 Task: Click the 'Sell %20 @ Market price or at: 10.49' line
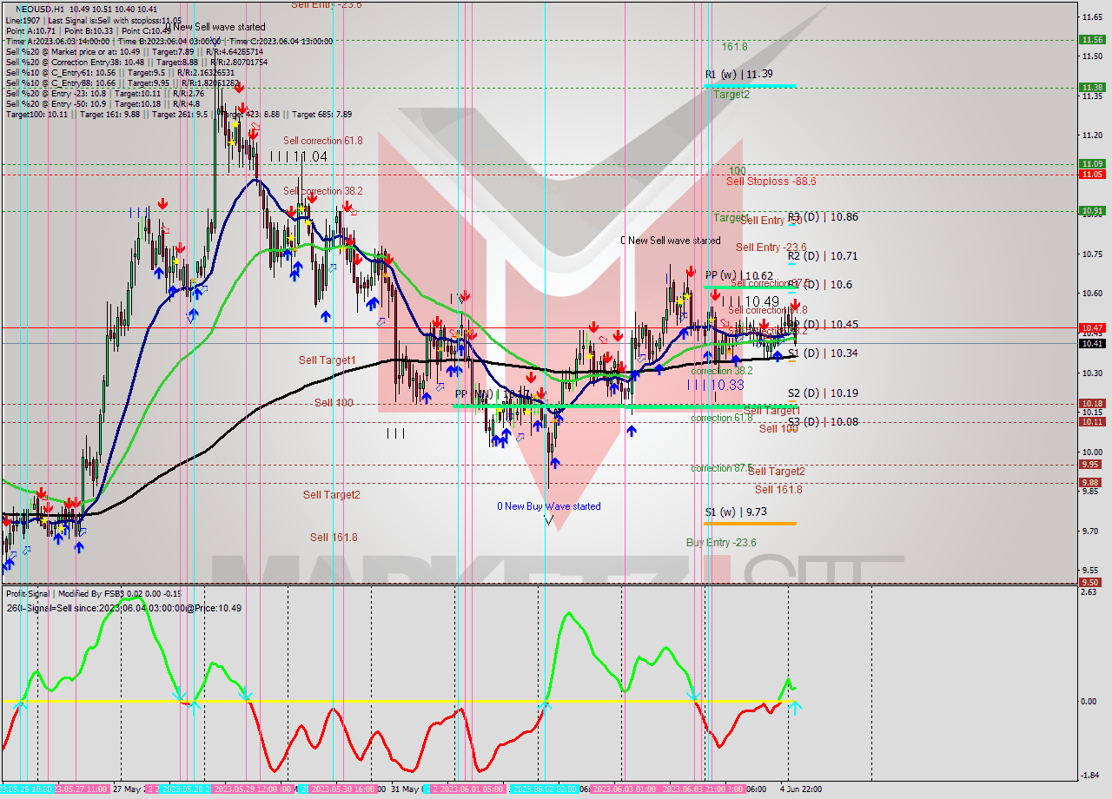click(x=136, y=51)
